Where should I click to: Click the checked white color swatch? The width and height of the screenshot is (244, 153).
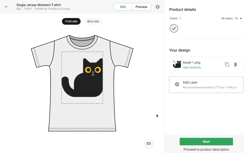(174, 28)
